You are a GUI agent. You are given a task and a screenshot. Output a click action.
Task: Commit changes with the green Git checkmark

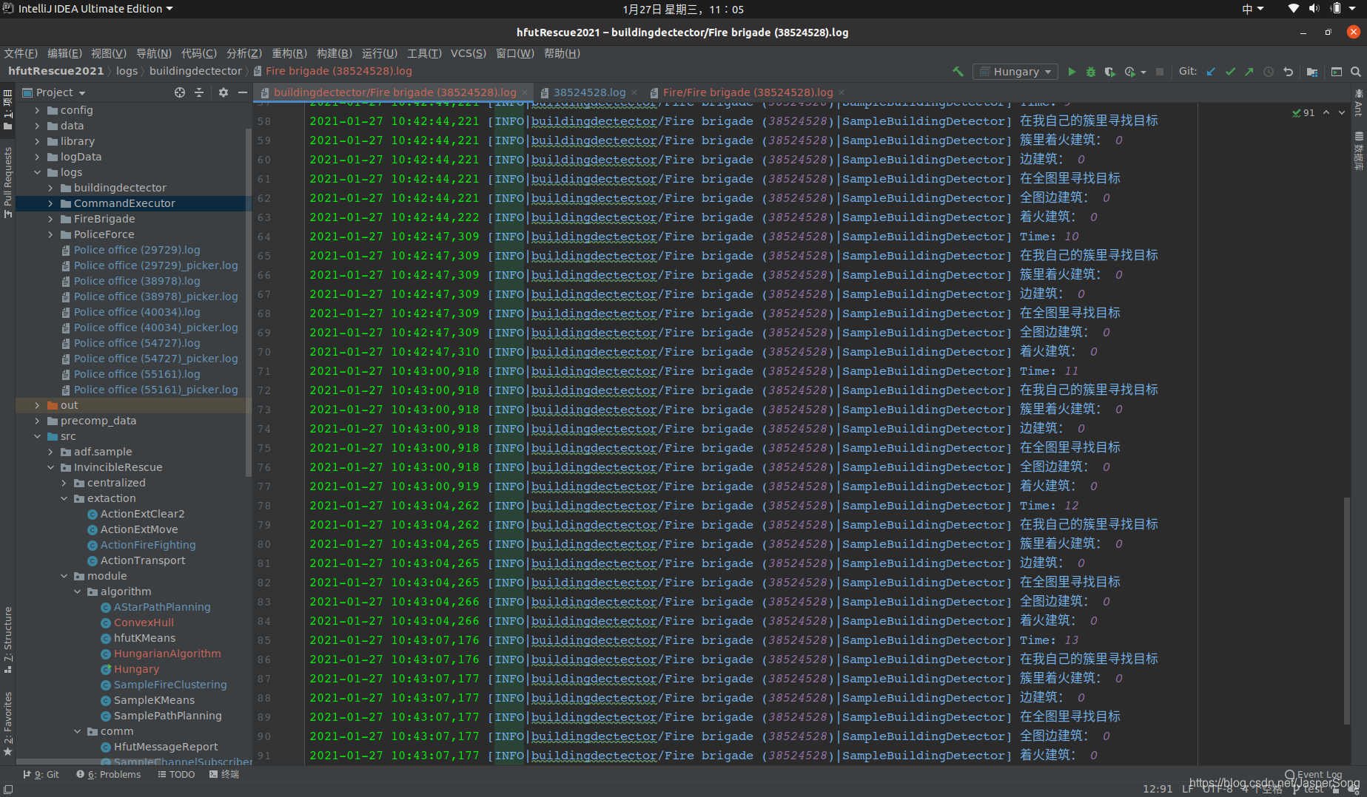pyautogui.click(x=1230, y=72)
